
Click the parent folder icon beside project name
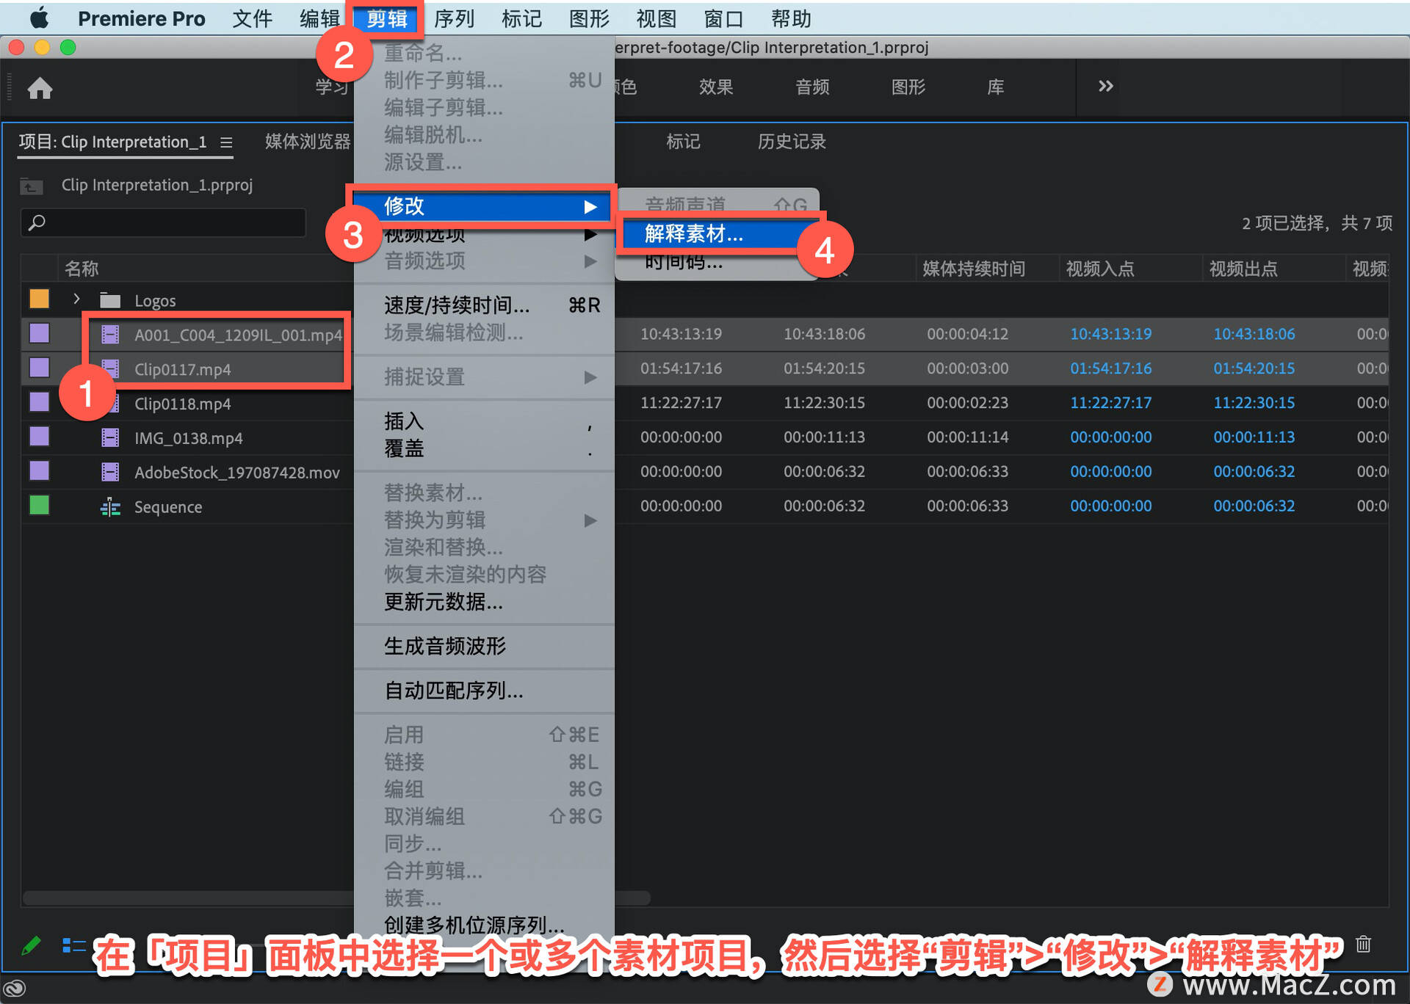pos(31,186)
